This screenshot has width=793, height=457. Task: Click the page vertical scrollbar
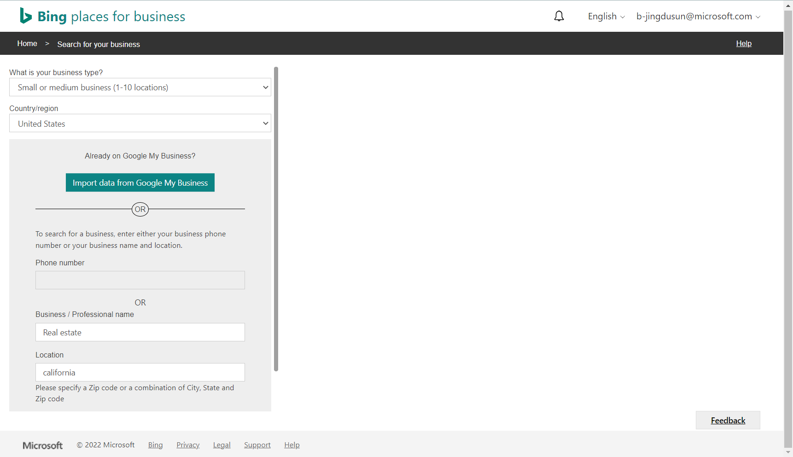788,228
